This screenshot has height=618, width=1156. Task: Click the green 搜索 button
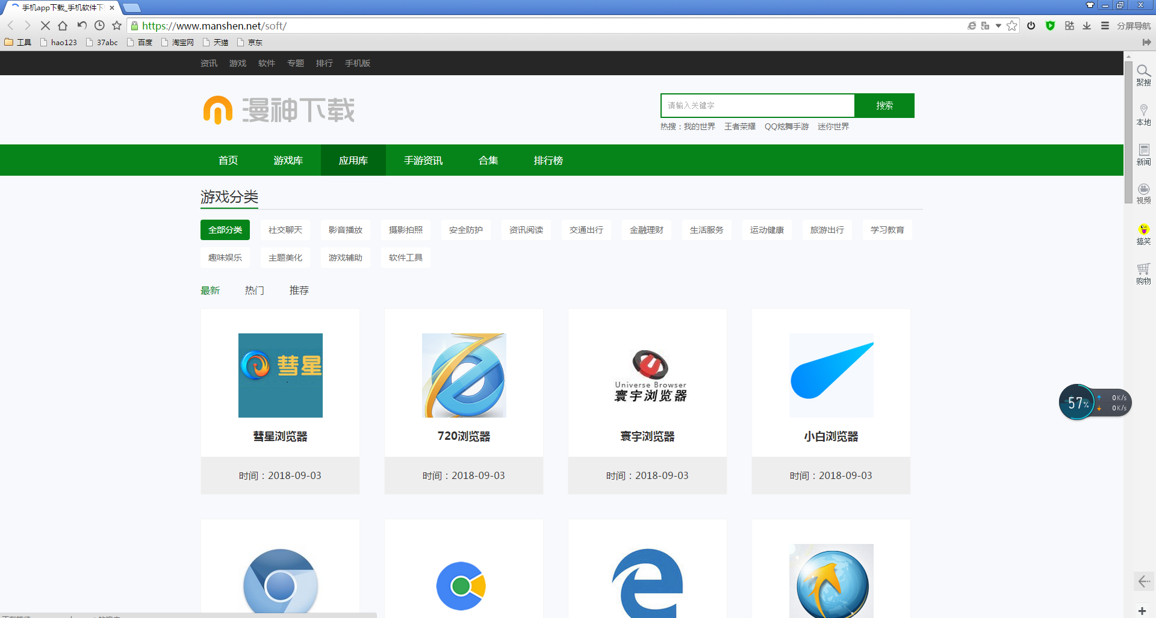(884, 105)
